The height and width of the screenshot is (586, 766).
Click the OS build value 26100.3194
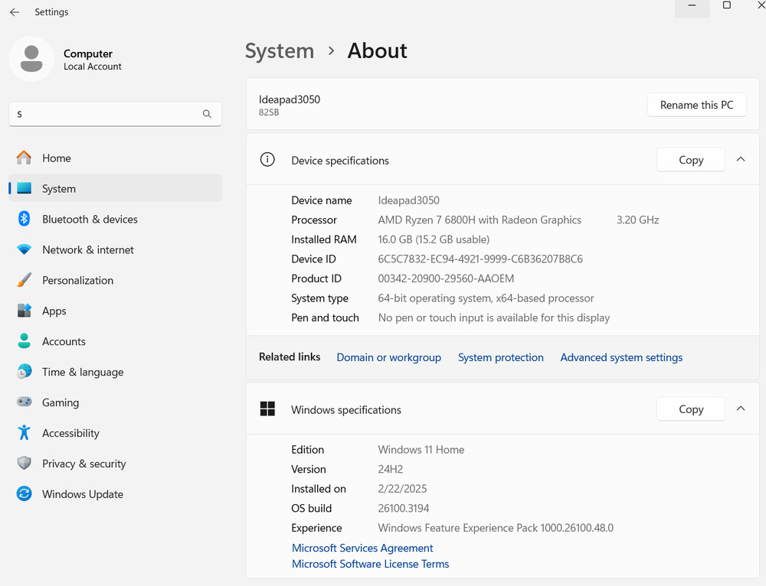(x=404, y=509)
